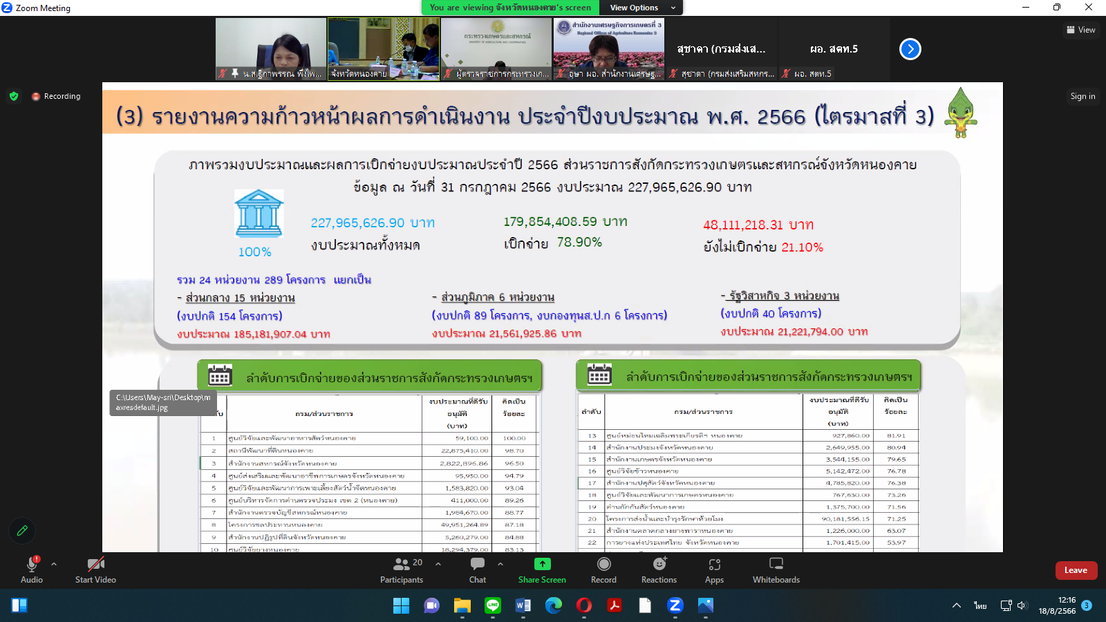This screenshot has width=1106, height=622.
Task: Click the green encryption shield icon
Action: tap(14, 96)
